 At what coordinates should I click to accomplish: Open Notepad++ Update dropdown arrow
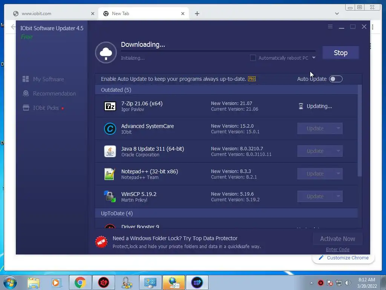338,174
